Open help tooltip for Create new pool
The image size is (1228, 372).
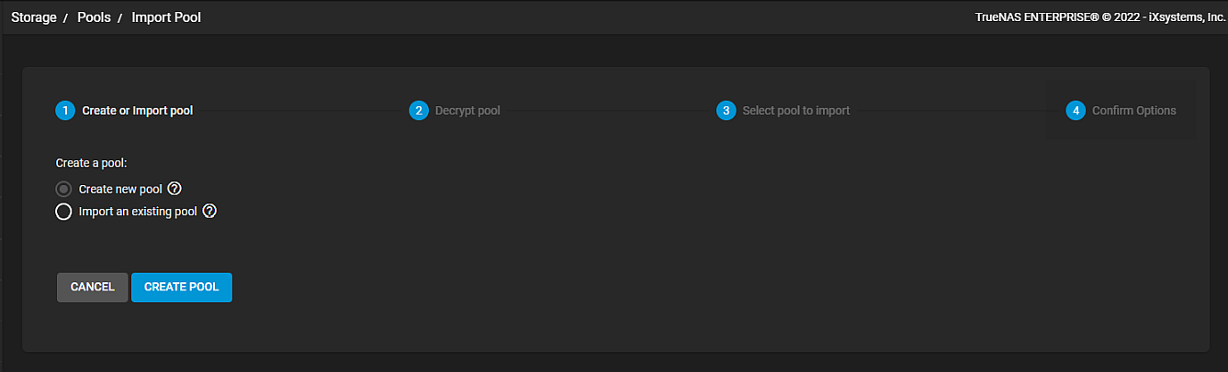tap(175, 189)
